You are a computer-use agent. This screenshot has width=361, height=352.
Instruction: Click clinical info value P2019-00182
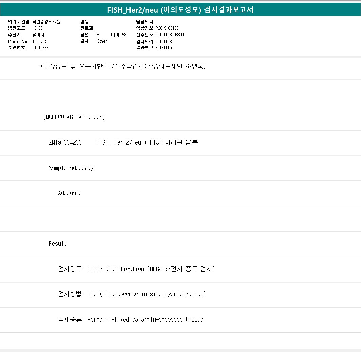(167, 28)
